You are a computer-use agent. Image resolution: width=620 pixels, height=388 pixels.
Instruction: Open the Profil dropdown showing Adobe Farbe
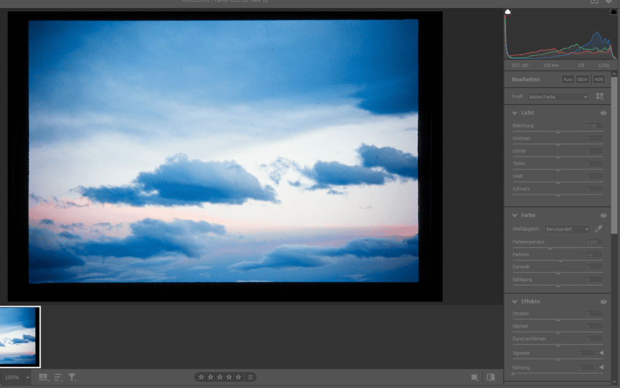(558, 97)
